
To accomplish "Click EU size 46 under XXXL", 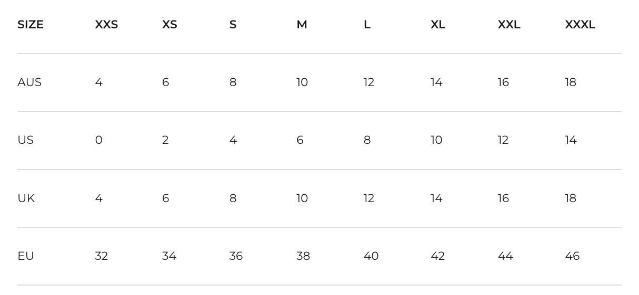I will coord(572,256).
